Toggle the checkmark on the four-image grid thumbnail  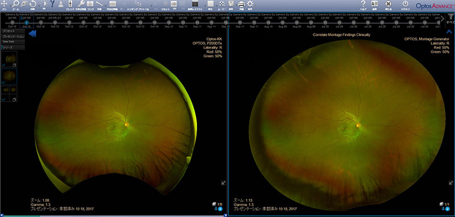pos(3,99)
